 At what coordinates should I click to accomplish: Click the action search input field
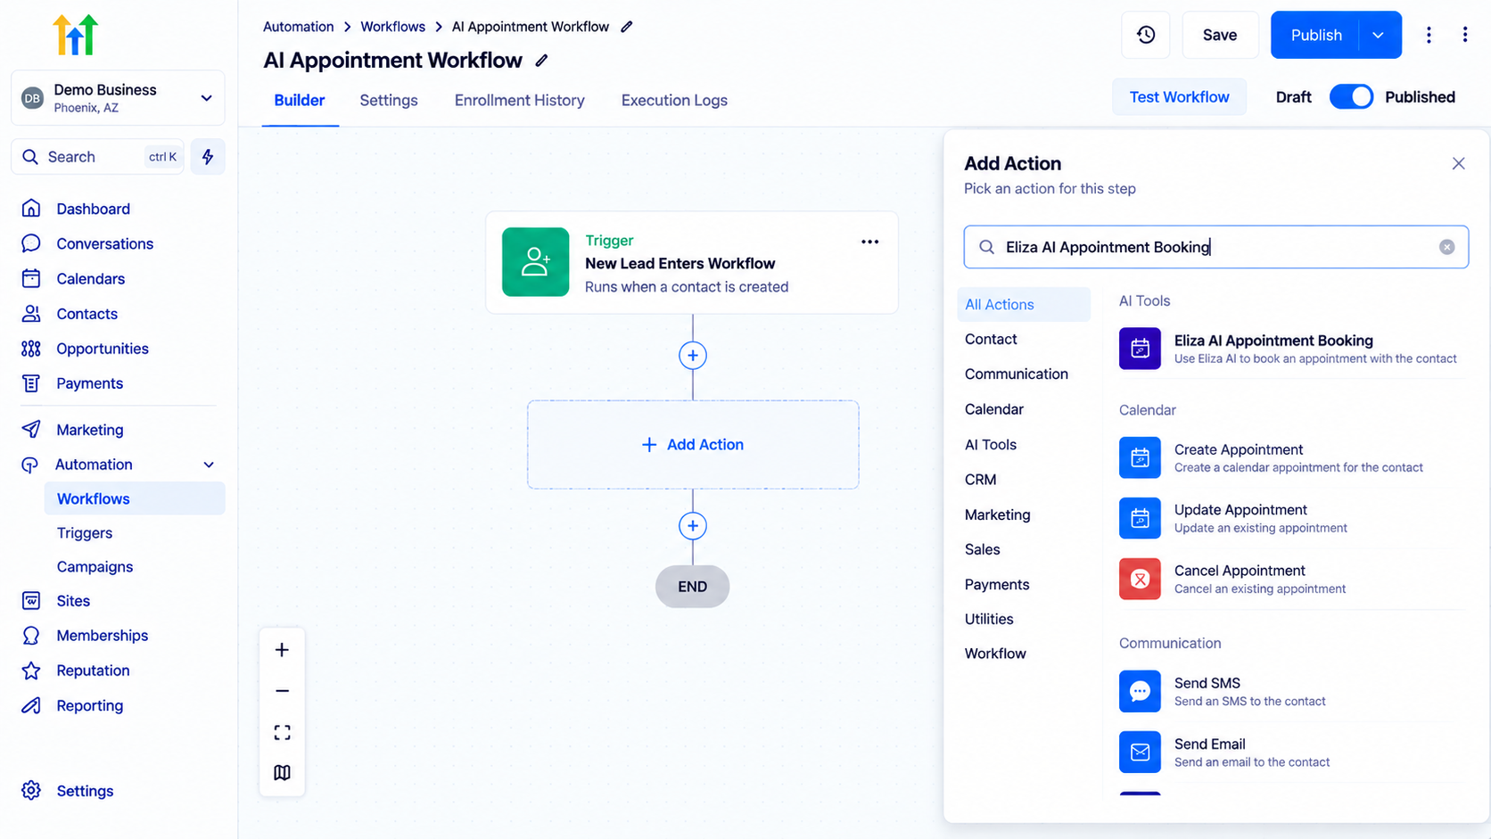[x=1215, y=247]
